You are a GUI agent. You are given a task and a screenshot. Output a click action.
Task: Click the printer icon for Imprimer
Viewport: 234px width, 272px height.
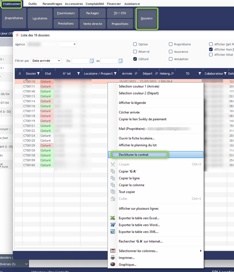click(113, 258)
